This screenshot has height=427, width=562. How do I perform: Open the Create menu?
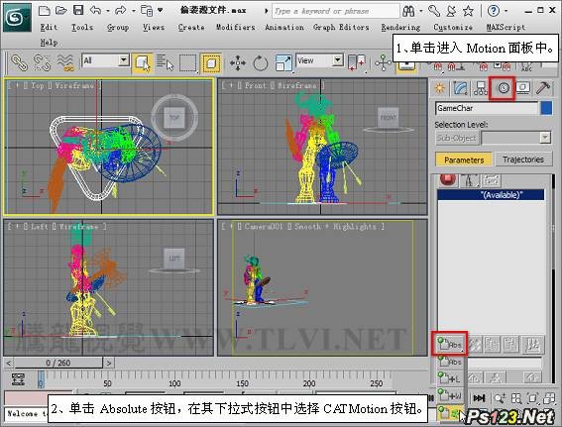[x=191, y=27]
